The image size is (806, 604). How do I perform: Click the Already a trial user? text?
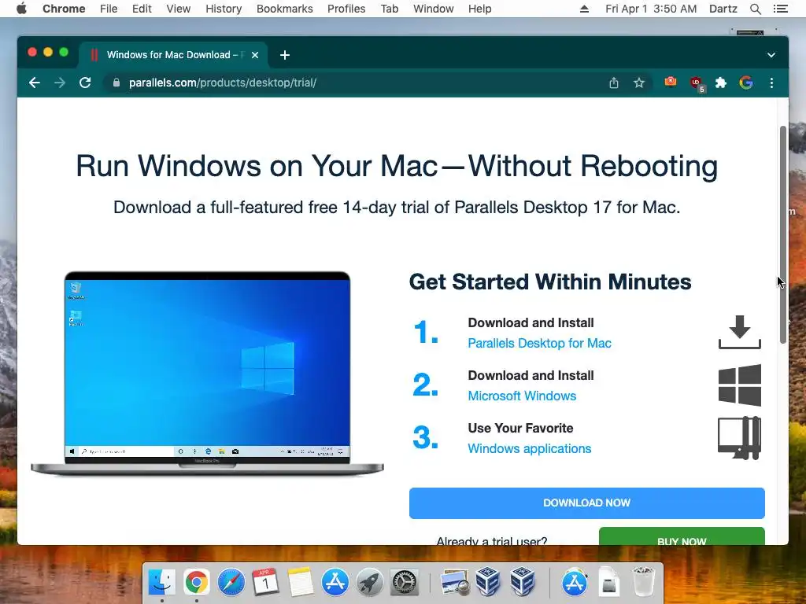pyautogui.click(x=492, y=541)
